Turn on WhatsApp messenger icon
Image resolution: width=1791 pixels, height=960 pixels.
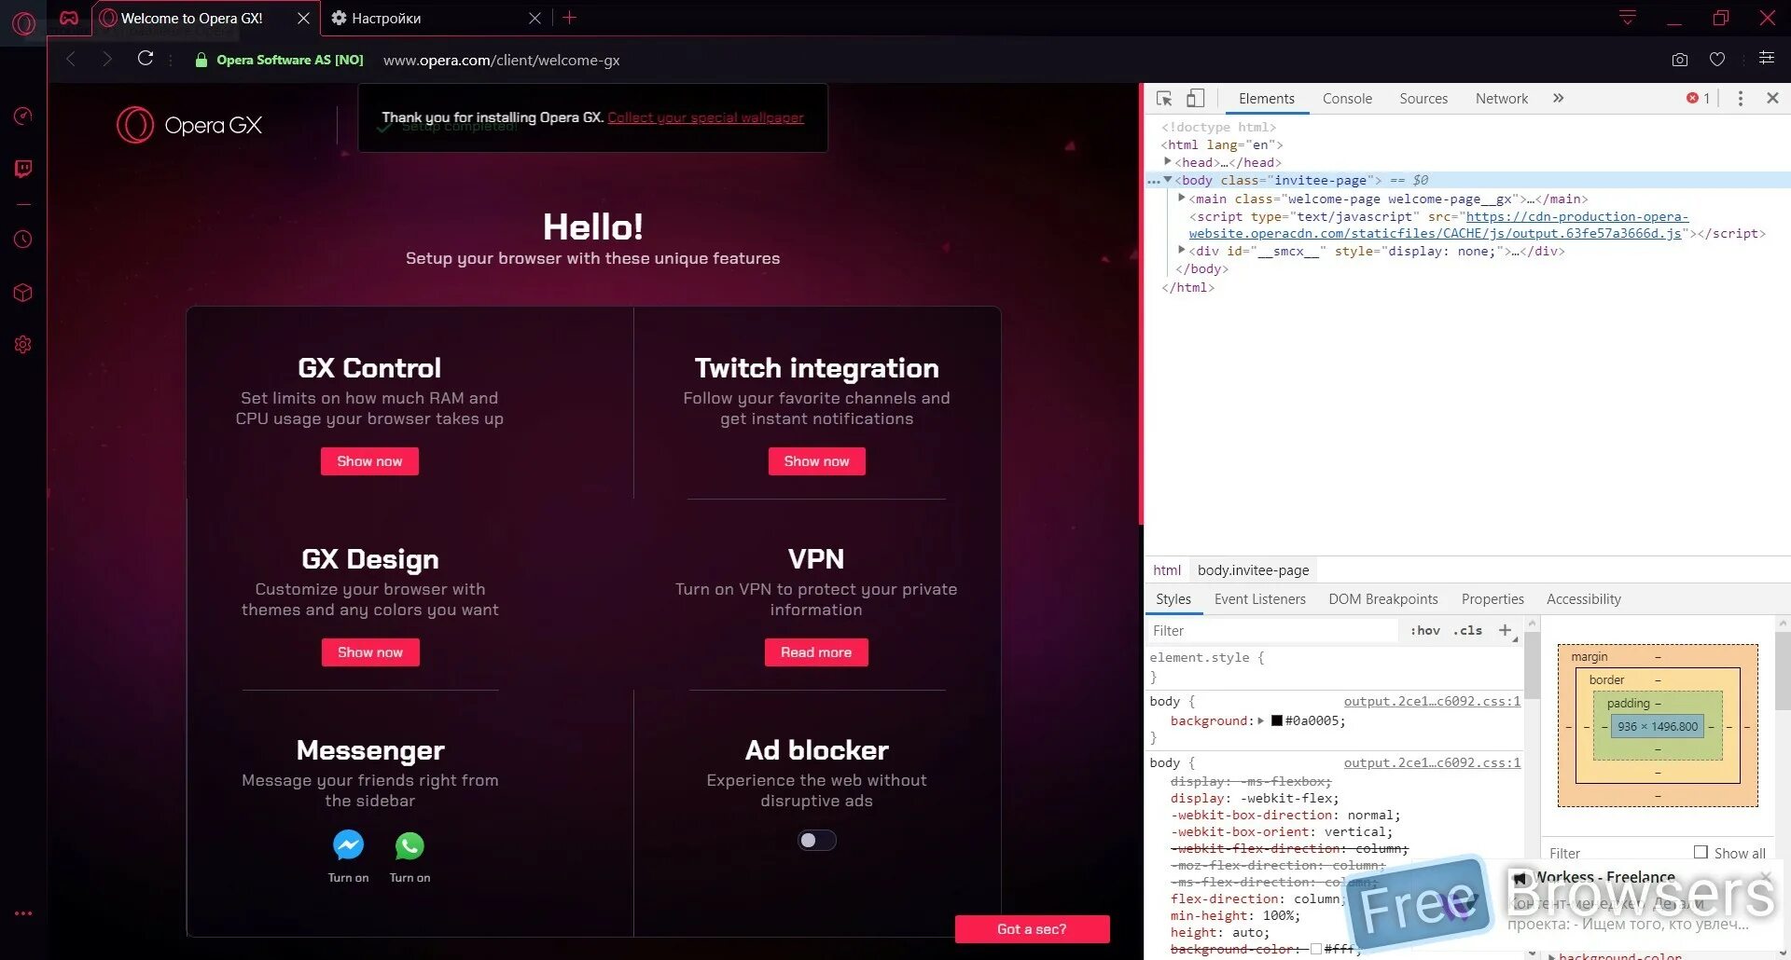tap(410, 845)
